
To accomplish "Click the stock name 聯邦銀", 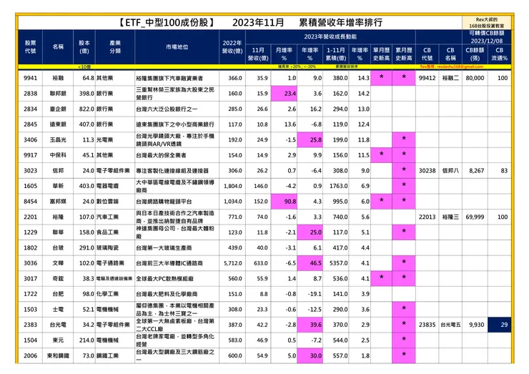I will pyautogui.click(x=58, y=94).
